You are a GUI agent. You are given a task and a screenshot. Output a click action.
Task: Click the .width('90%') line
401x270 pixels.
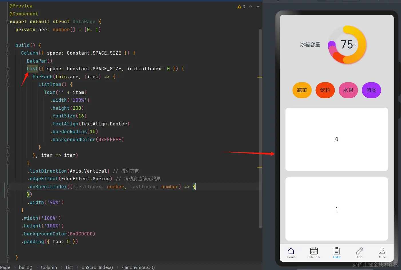point(45,203)
